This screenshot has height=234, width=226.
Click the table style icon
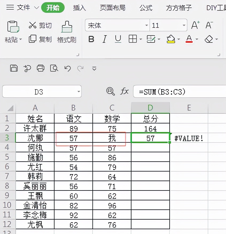(x=151, y=39)
